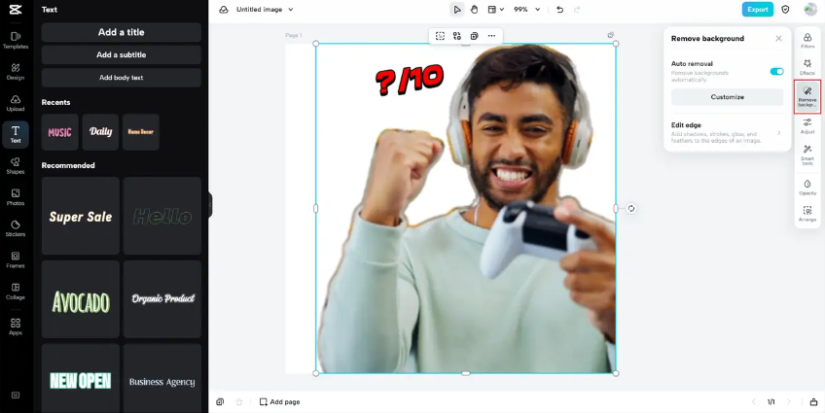Screen dimensions: 825x413
Task: Open the Opacity control
Action: (x=807, y=187)
